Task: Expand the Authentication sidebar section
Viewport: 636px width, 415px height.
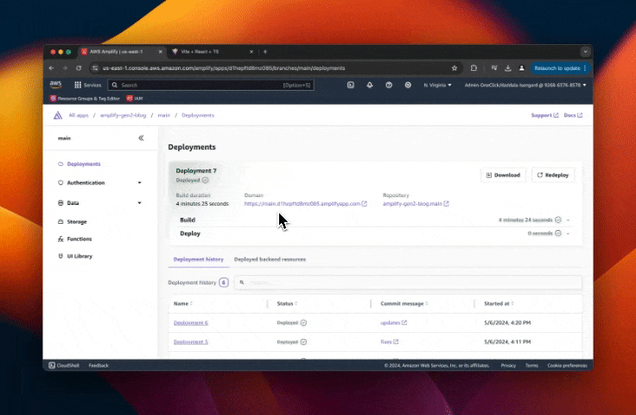Action: [139, 182]
